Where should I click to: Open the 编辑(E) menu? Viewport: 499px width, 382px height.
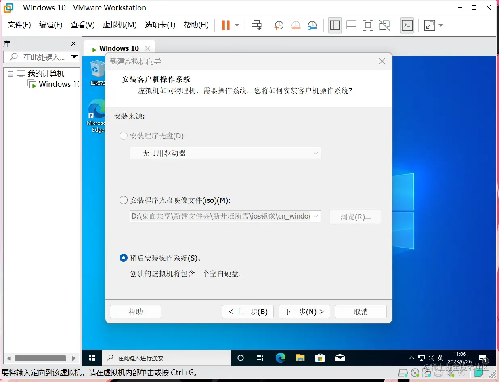tap(50, 25)
